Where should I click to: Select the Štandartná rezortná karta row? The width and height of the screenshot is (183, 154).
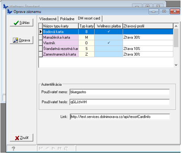click(x=106, y=49)
